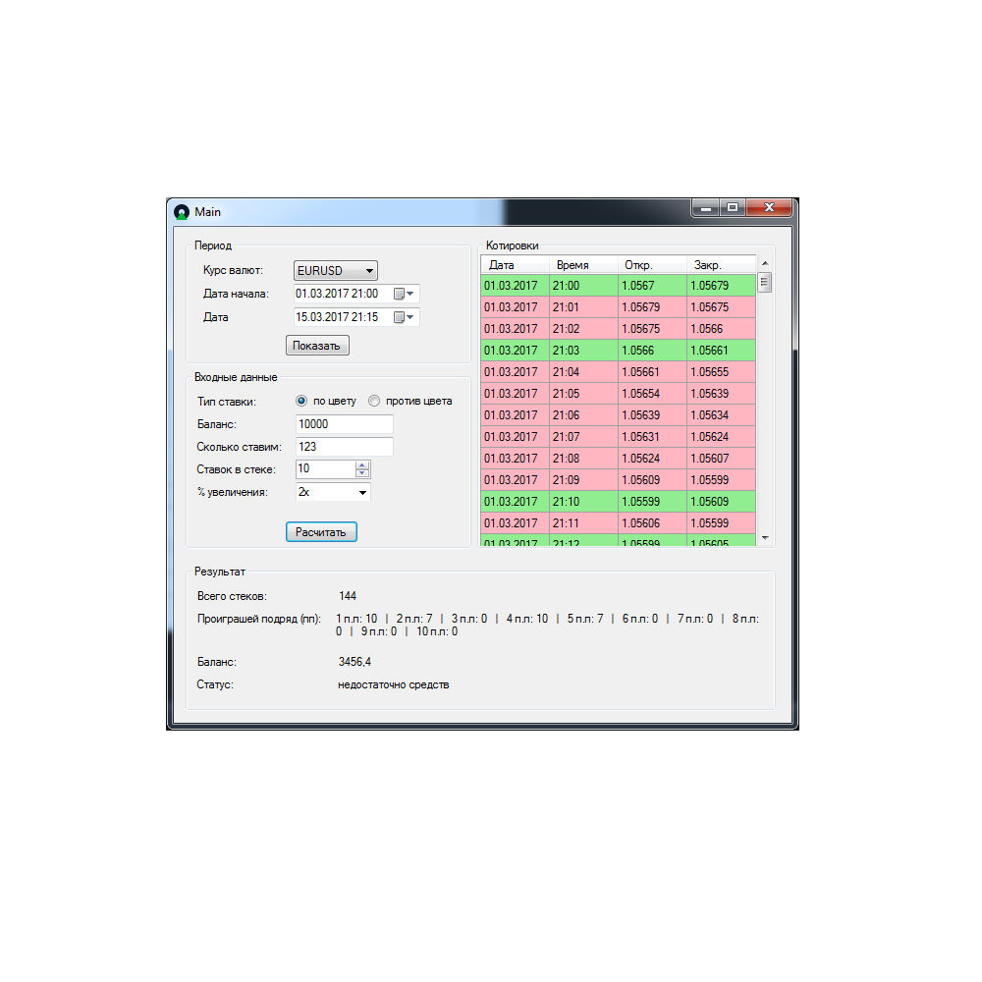982x982 pixels.
Task: Open the EURUSD currency dropdown
Action: pyautogui.click(x=336, y=270)
